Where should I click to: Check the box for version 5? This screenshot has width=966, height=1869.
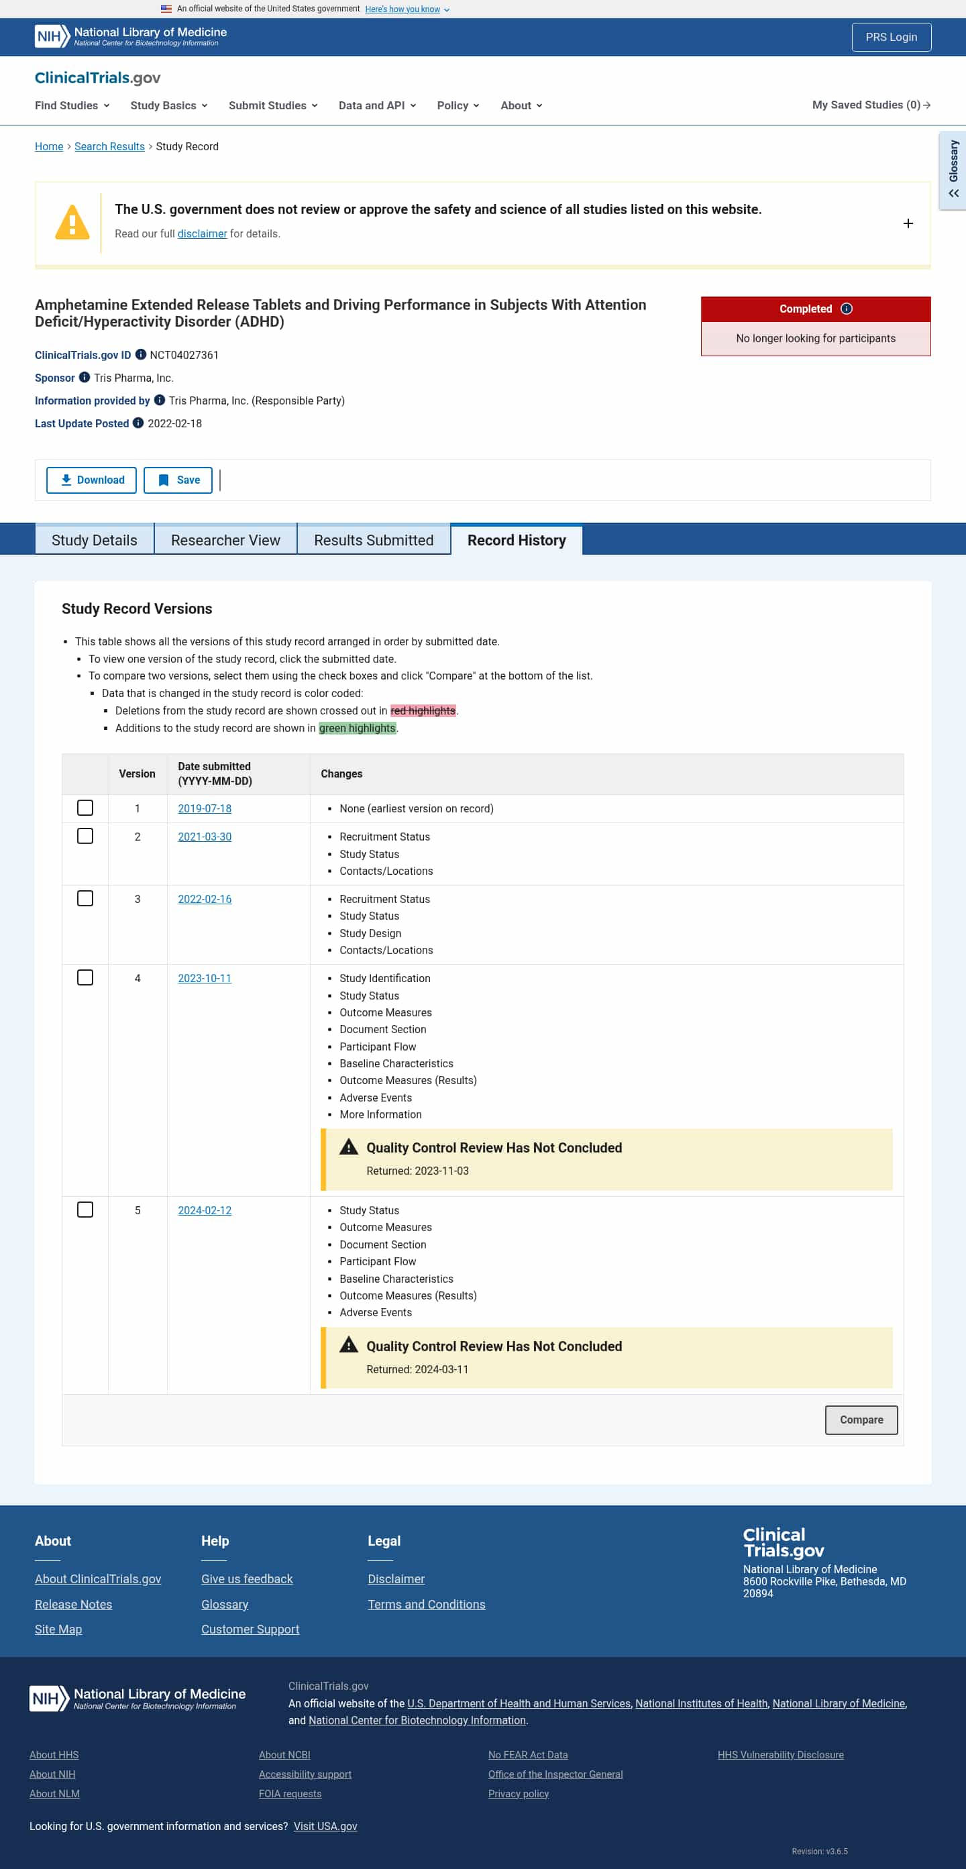tap(85, 1210)
